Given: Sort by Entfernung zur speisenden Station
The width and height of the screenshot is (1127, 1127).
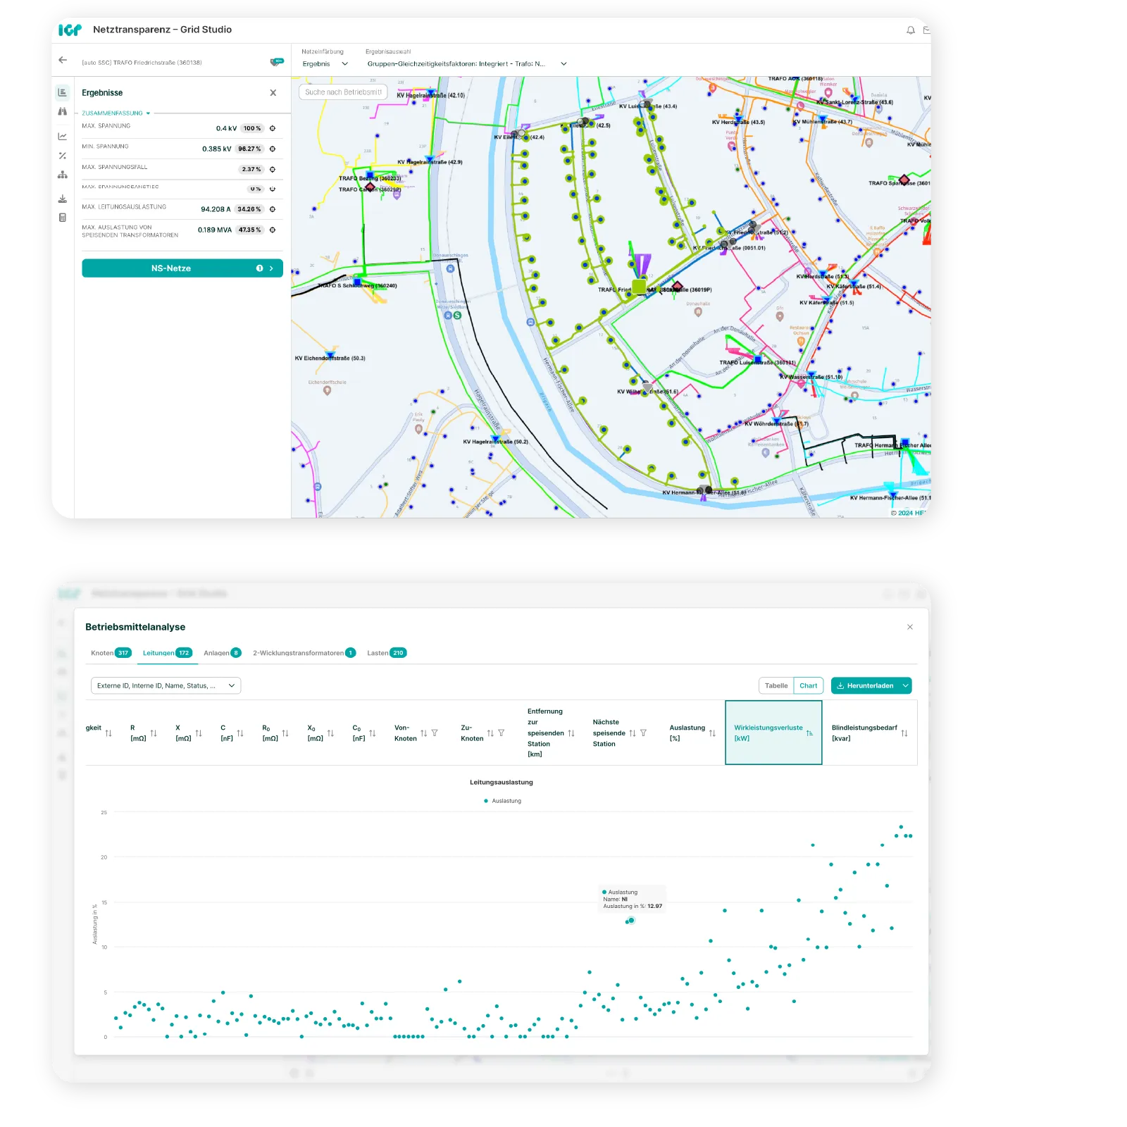Looking at the screenshot, I should coord(571,733).
